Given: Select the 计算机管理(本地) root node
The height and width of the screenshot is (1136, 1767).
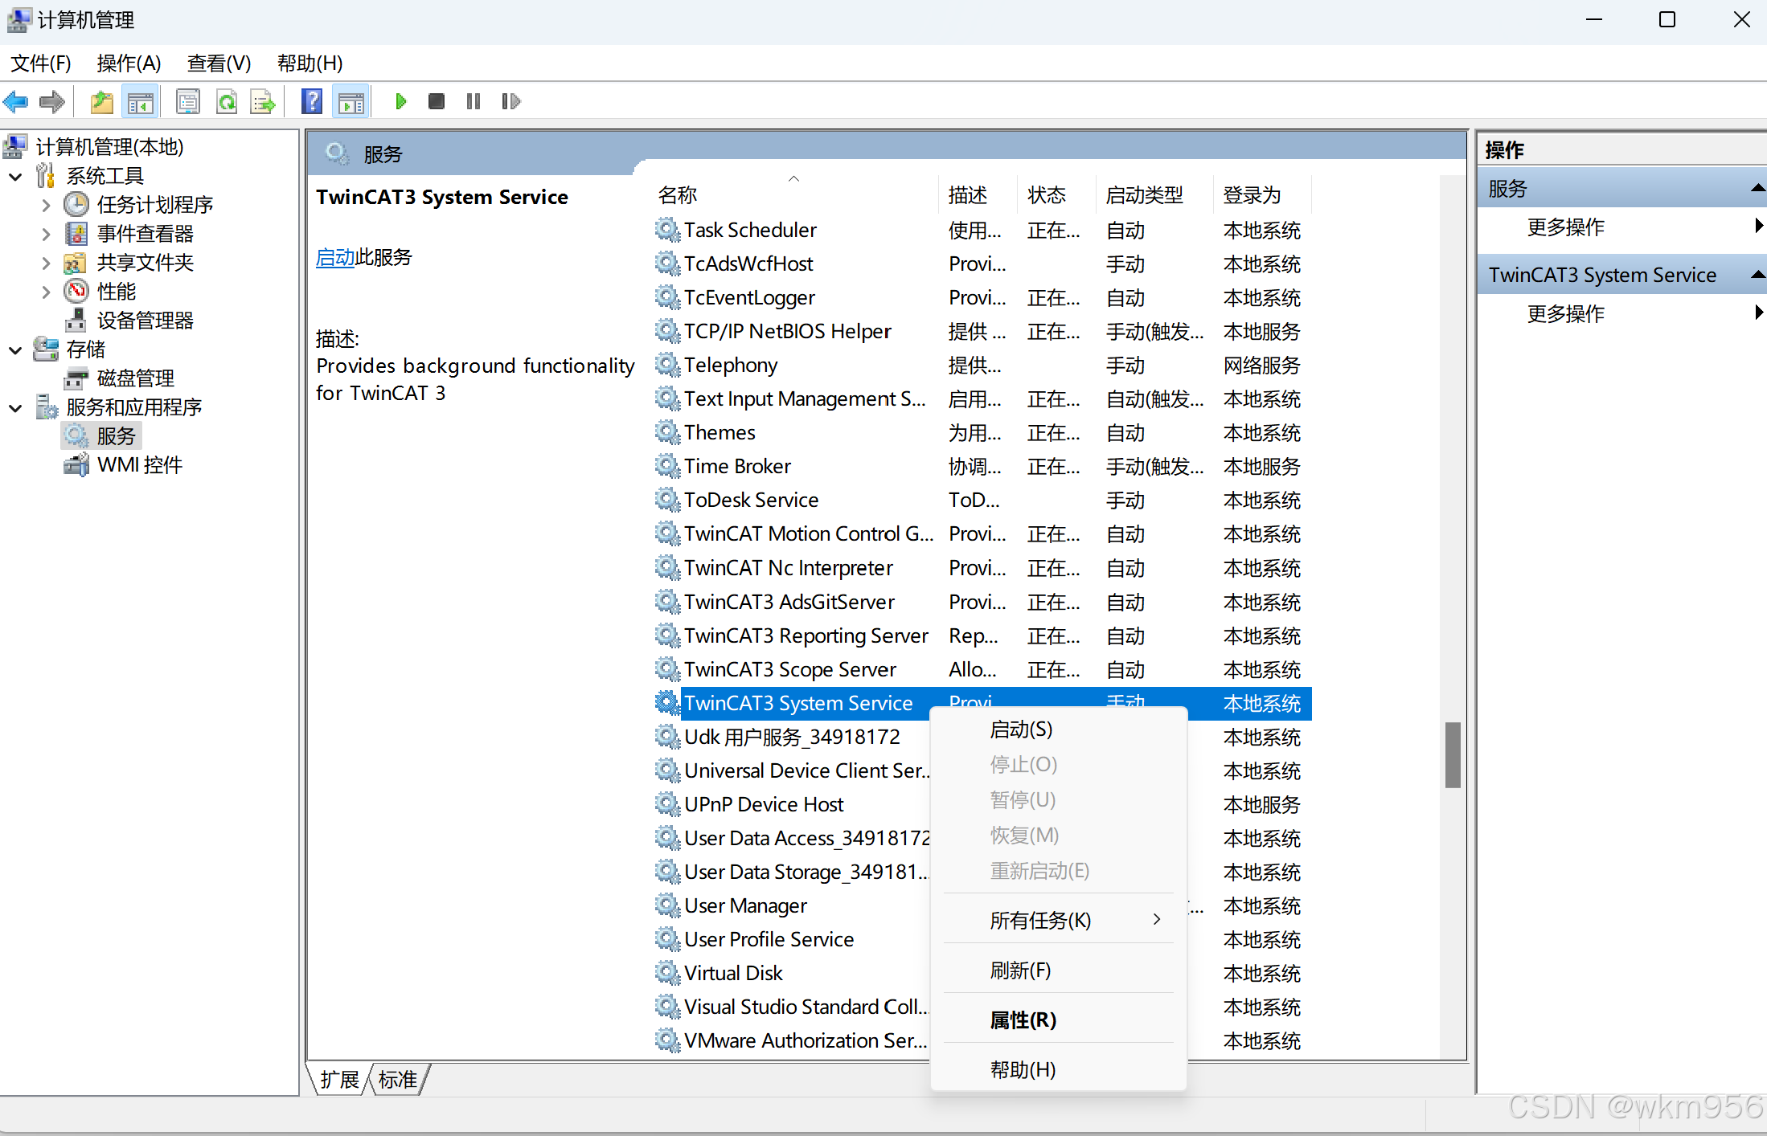Looking at the screenshot, I should coord(109,147).
